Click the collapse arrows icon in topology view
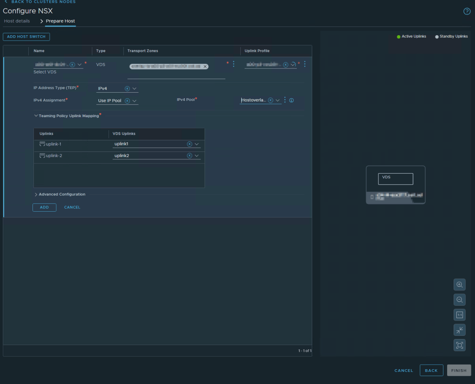475x384 pixels. click(x=459, y=330)
